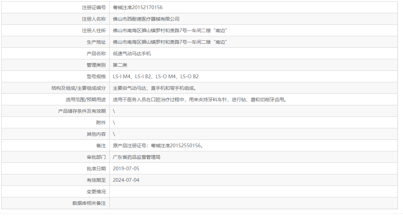Click model list LS-I M4、LS-I B2 text

tap(156, 77)
